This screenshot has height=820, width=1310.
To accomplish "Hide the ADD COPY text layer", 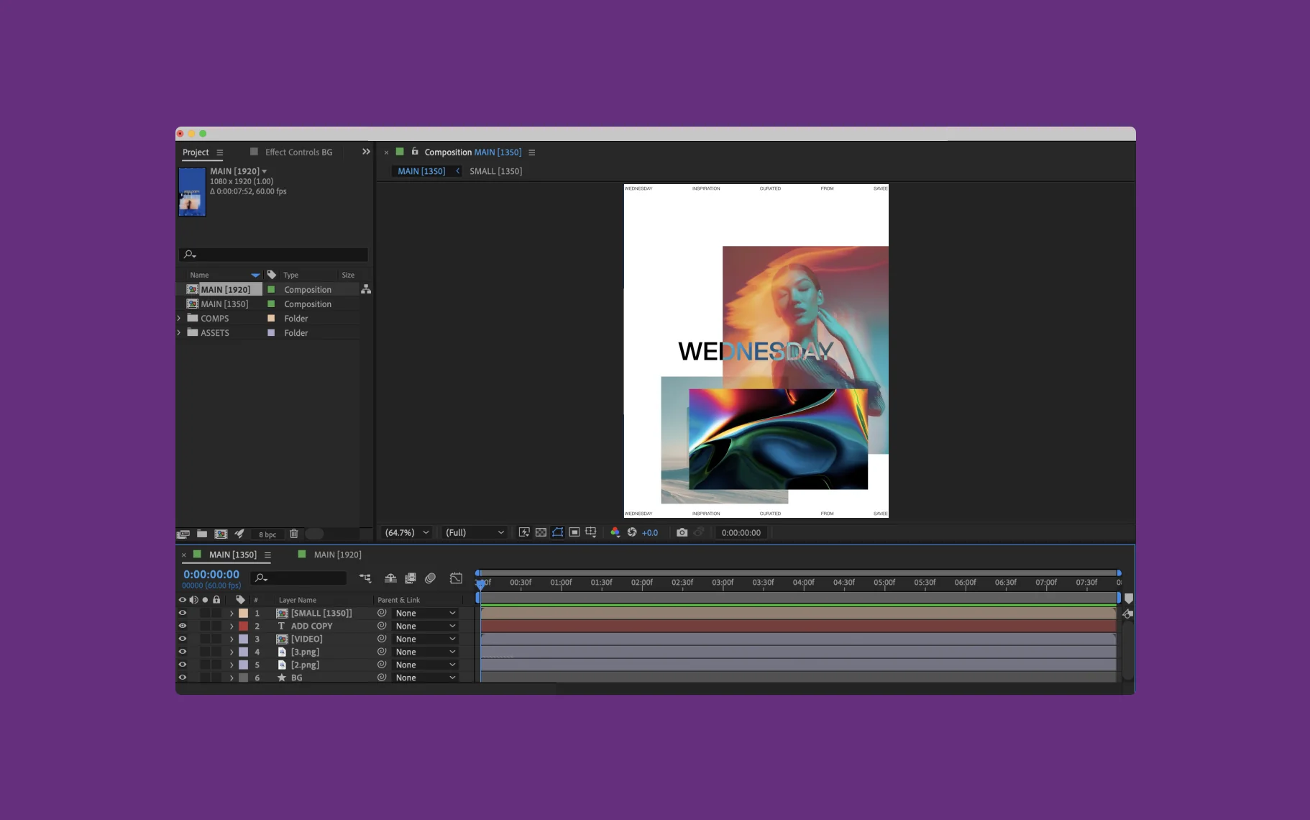I will tap(183, 626).
